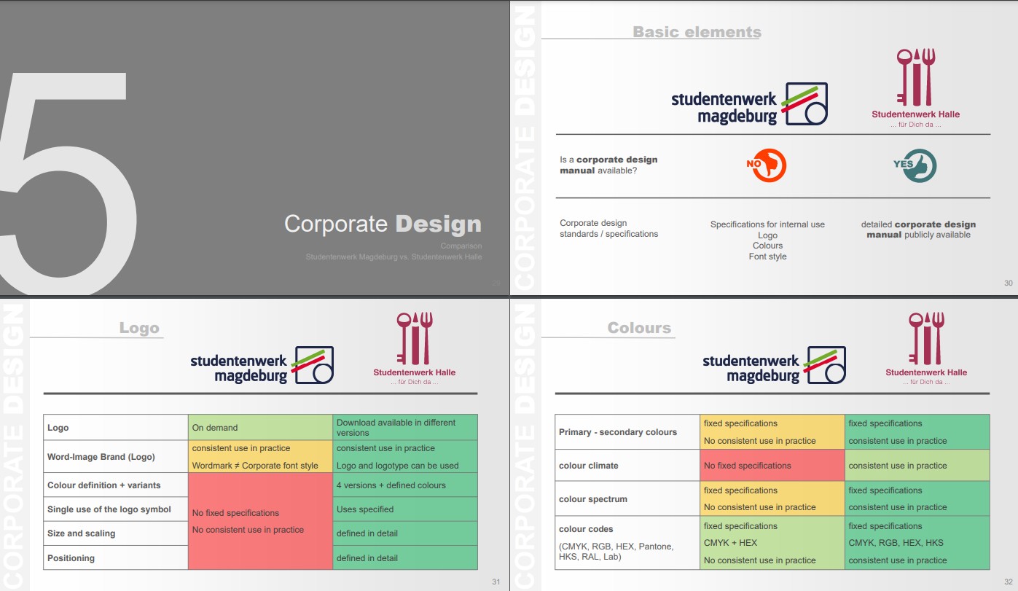
Task: Click the light green "On demand" table cell
Action: (x=260, y=428)
